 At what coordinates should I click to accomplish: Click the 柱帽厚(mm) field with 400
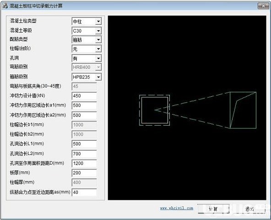[84, 182]
